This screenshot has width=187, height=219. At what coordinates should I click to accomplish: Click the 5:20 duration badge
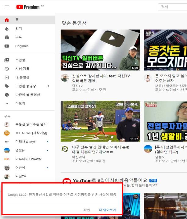point(135,68)
